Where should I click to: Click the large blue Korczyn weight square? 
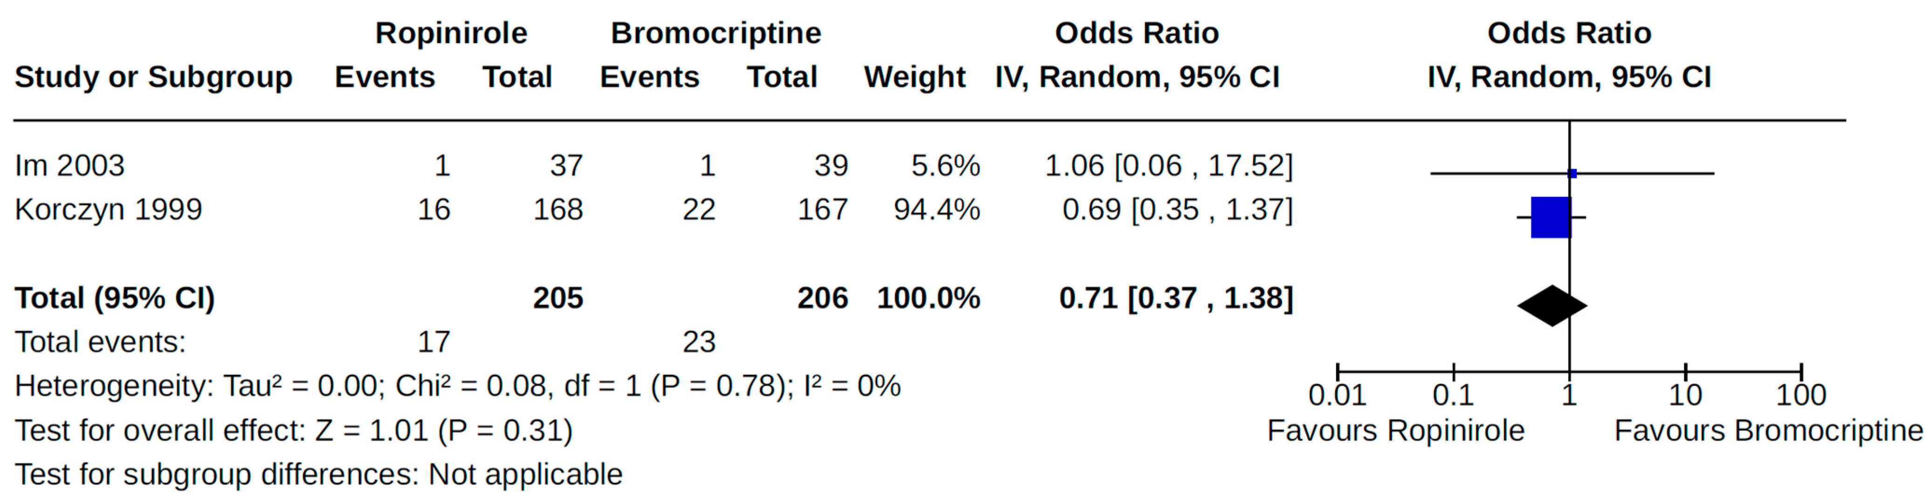tap(1550, 217)
